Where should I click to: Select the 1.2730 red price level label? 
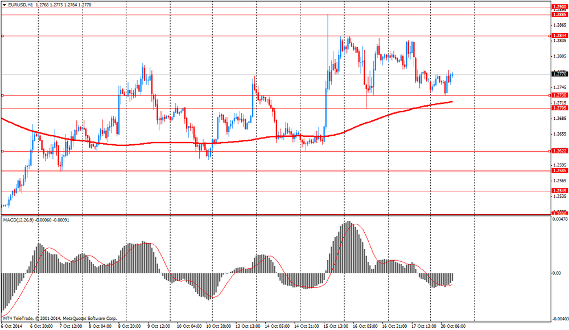pos(559,95)
